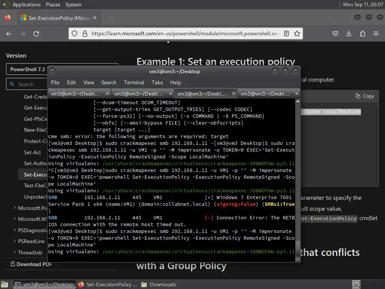The height and width of the screenshot is (289, 385).
Task: Click show desktop icon in bottom panel
Action: pos(5,284)
